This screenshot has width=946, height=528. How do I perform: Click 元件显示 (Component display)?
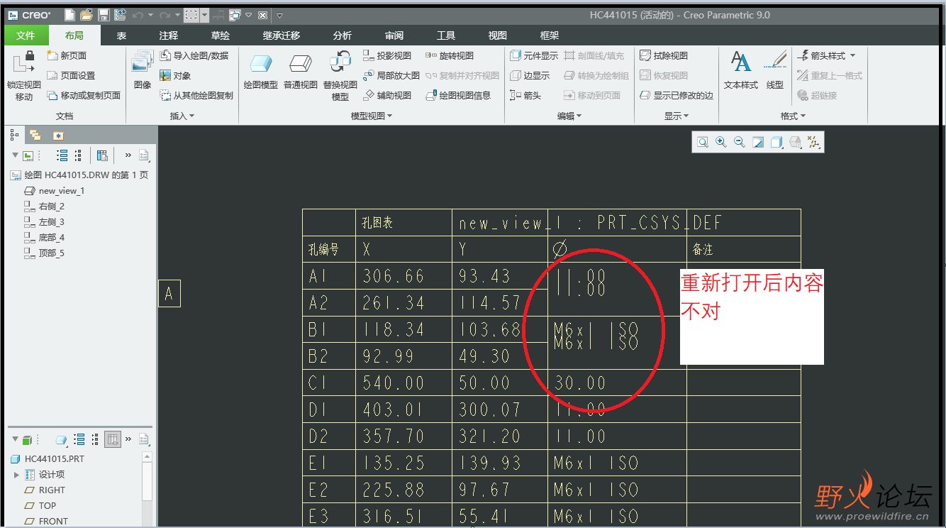click(534, 55)
